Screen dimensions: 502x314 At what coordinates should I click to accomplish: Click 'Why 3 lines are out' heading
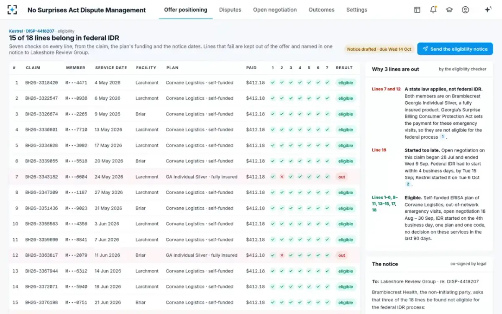395,69
